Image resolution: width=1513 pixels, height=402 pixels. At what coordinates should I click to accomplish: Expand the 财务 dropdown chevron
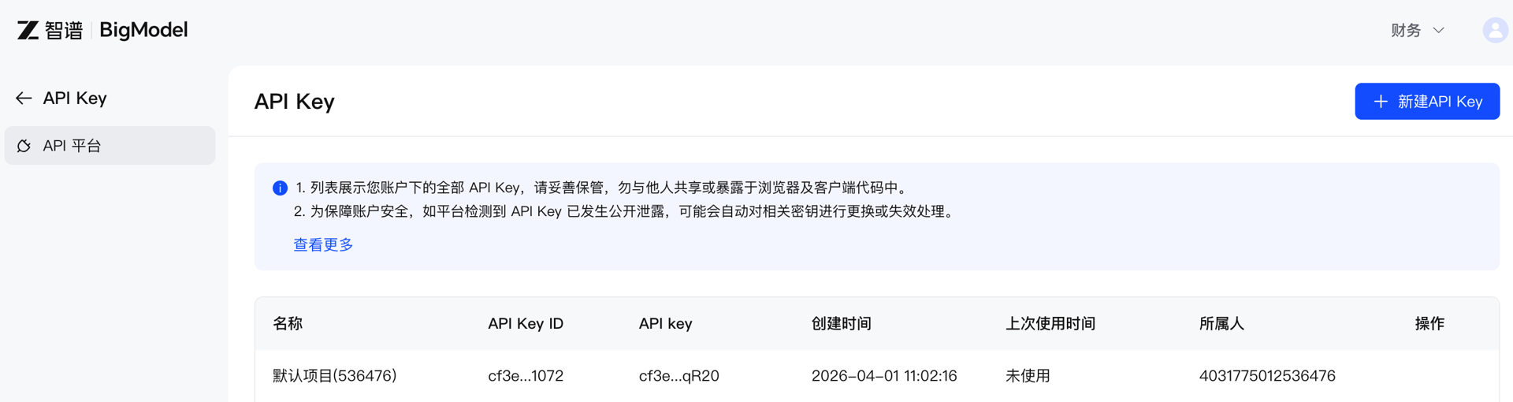tap(1439, 30)
